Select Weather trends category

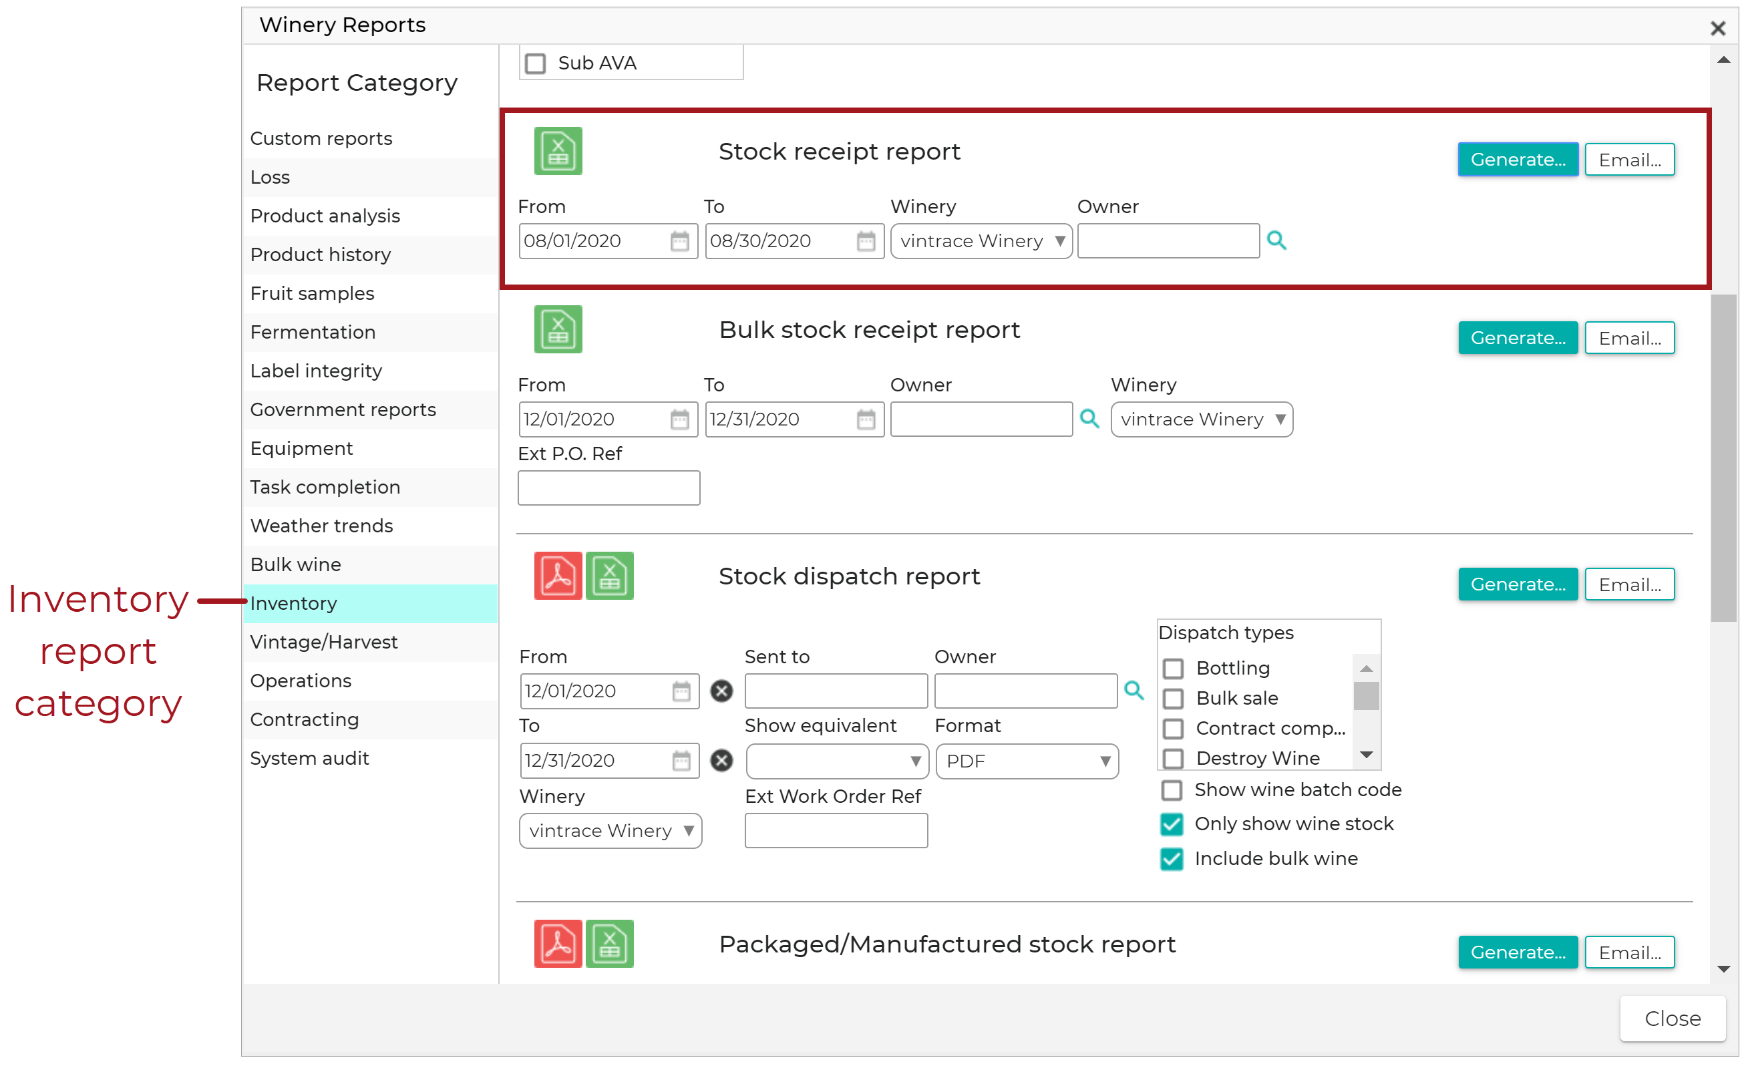click(x=371, y=526)
